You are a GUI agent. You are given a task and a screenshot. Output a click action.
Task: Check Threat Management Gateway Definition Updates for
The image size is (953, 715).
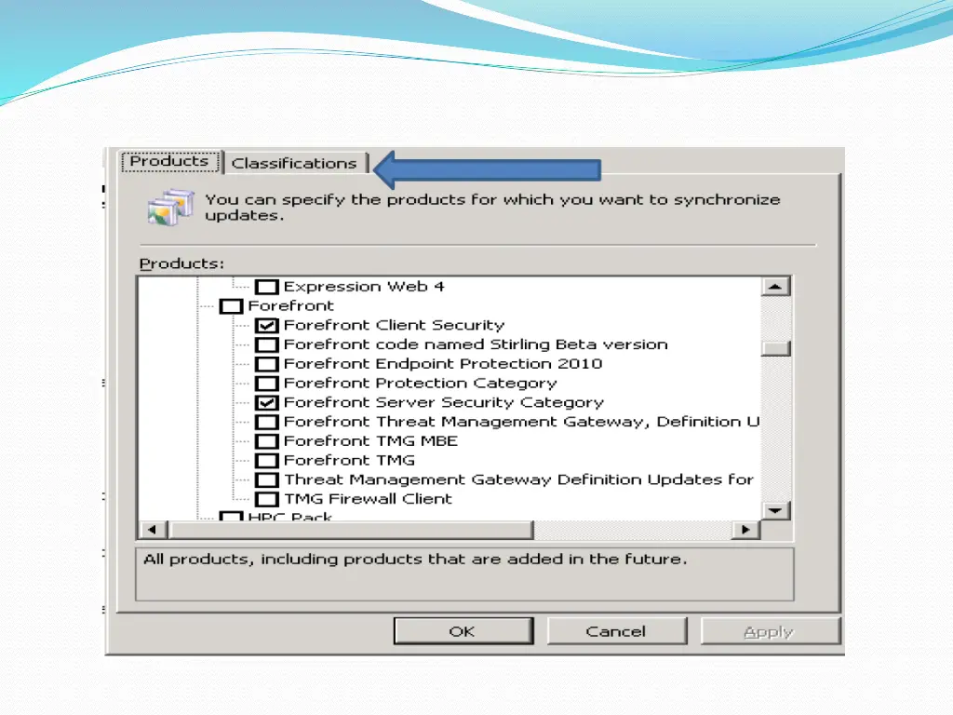(x=267, y=479)
